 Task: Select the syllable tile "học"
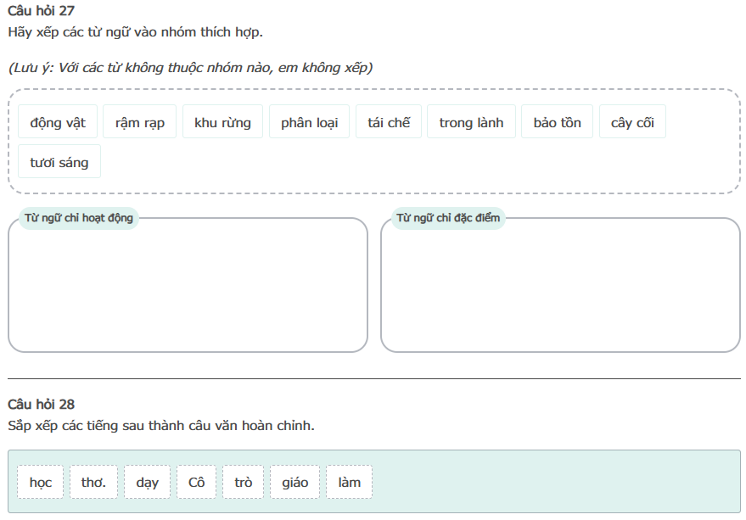click(x=41, y=482)
